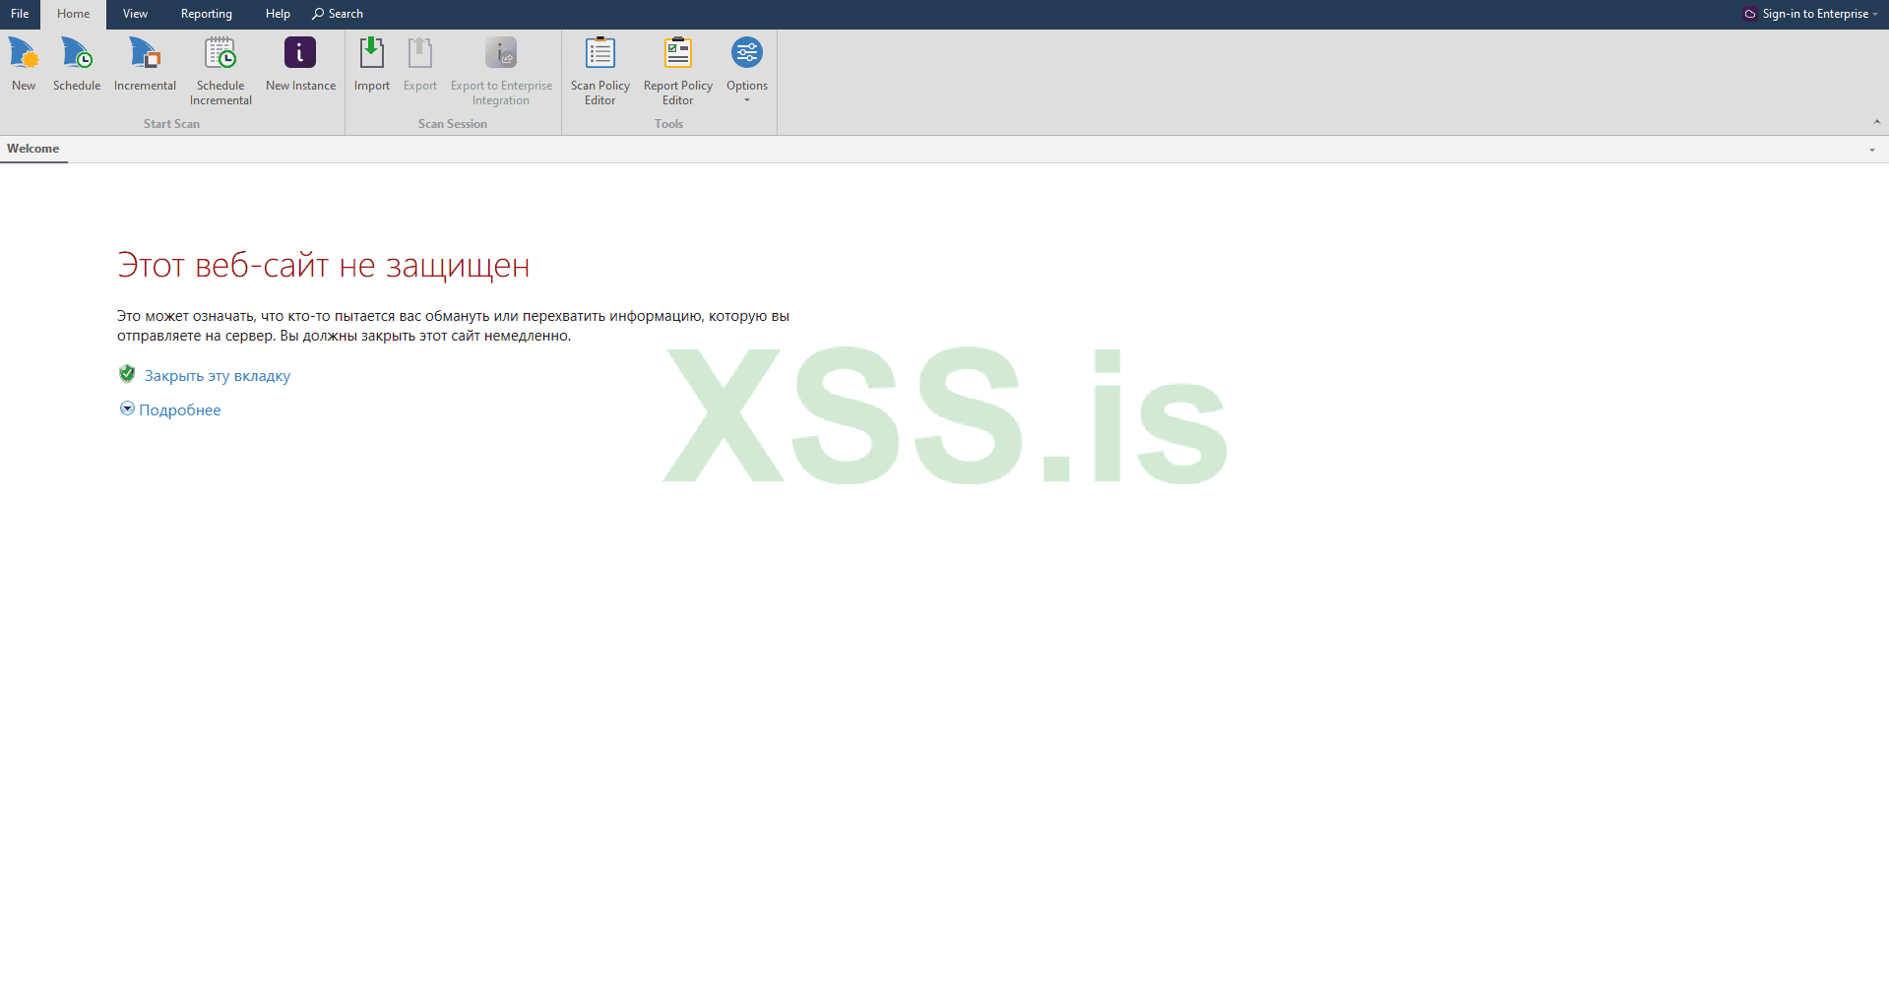Switch to the View tab

tap(135, 14)
